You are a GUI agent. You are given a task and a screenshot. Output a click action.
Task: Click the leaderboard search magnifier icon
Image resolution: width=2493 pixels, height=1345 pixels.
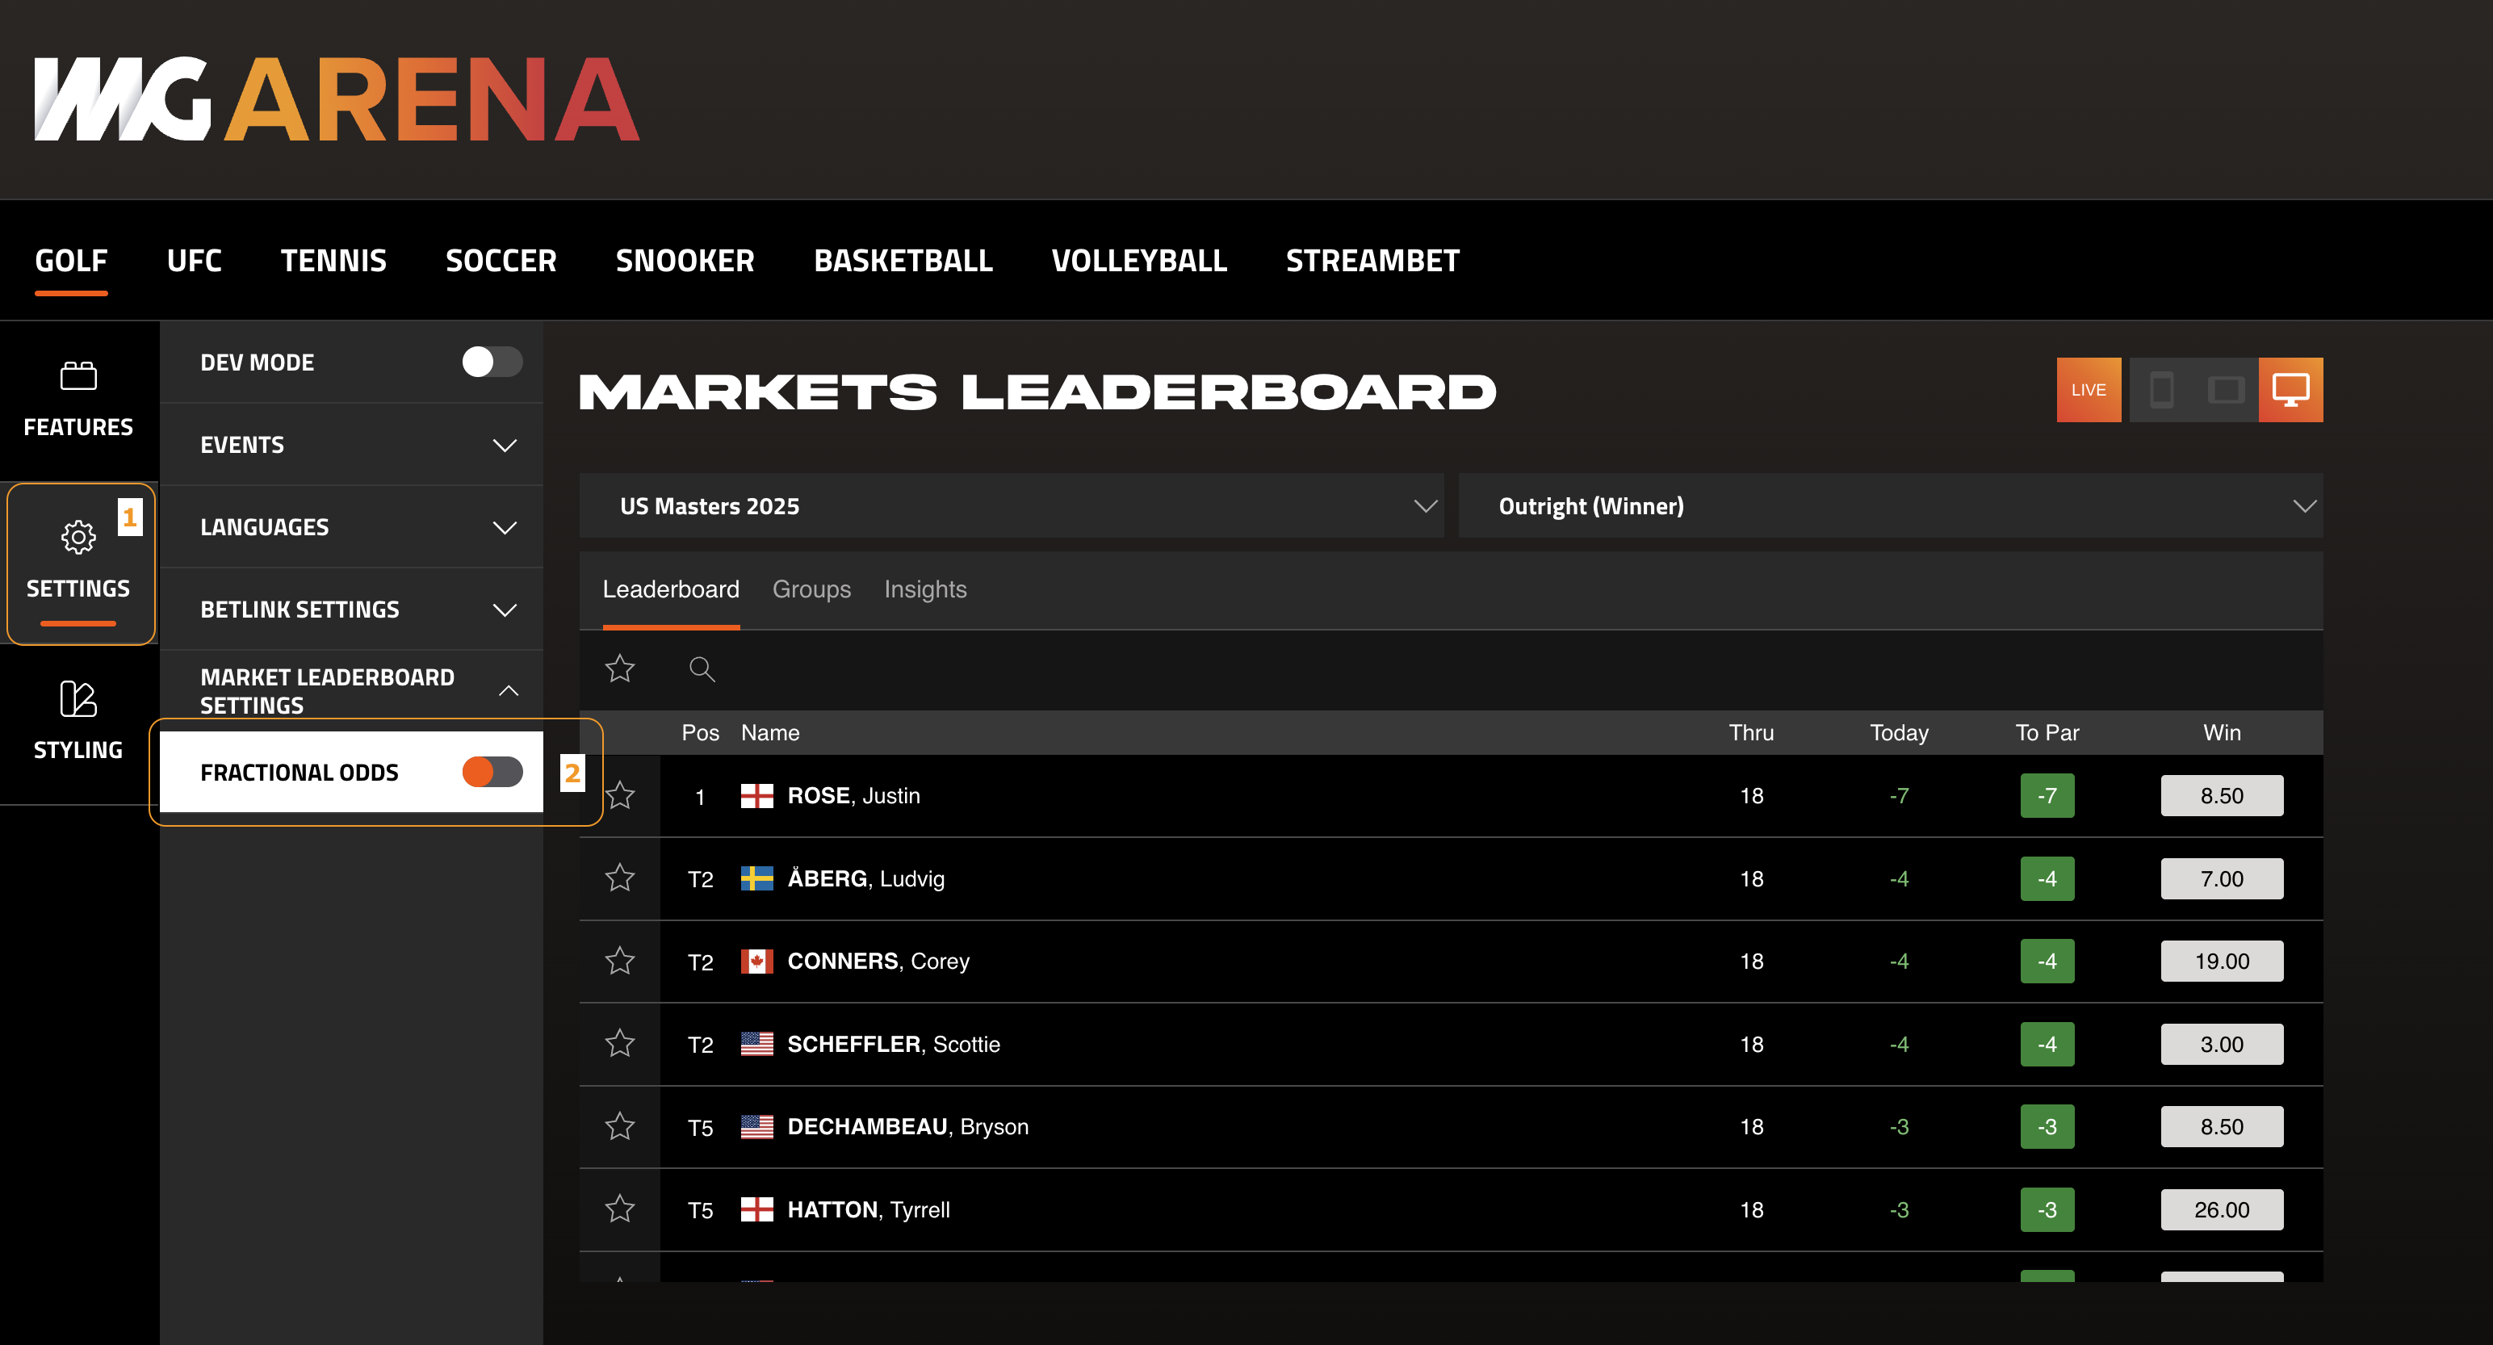(702, 668)
